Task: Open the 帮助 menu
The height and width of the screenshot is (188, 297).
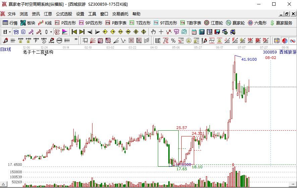Action: click(x=136, y=14)
